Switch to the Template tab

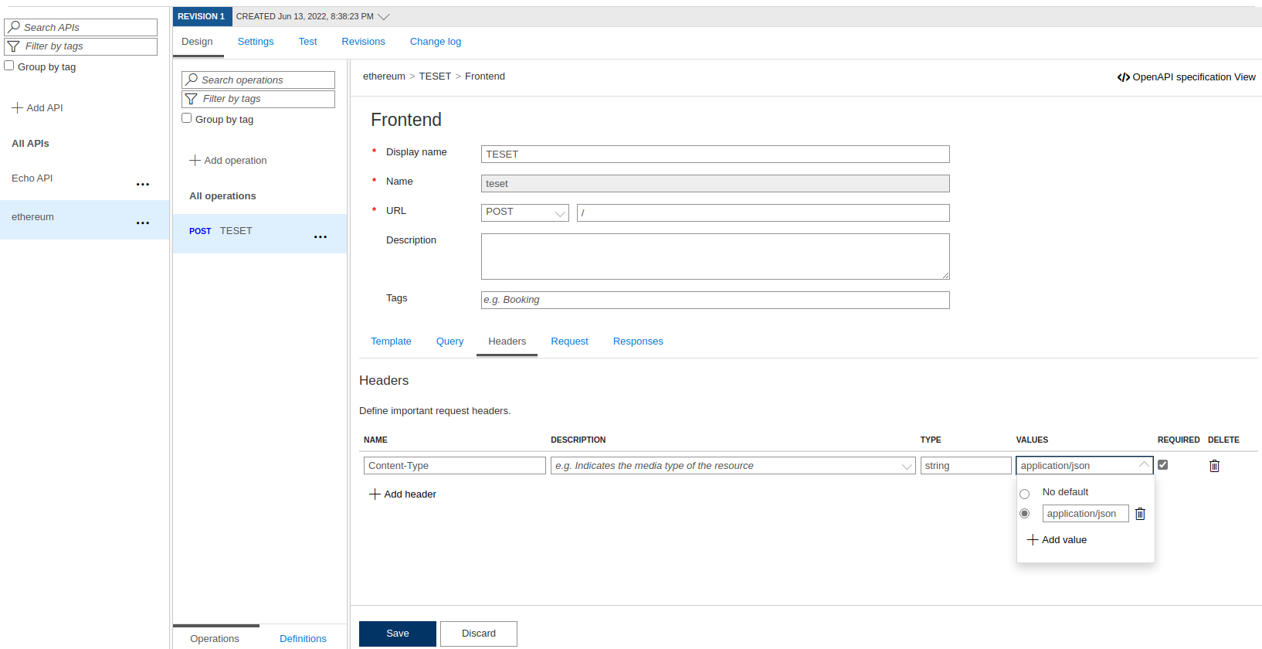pyautogui.click(x=391, y=341)
